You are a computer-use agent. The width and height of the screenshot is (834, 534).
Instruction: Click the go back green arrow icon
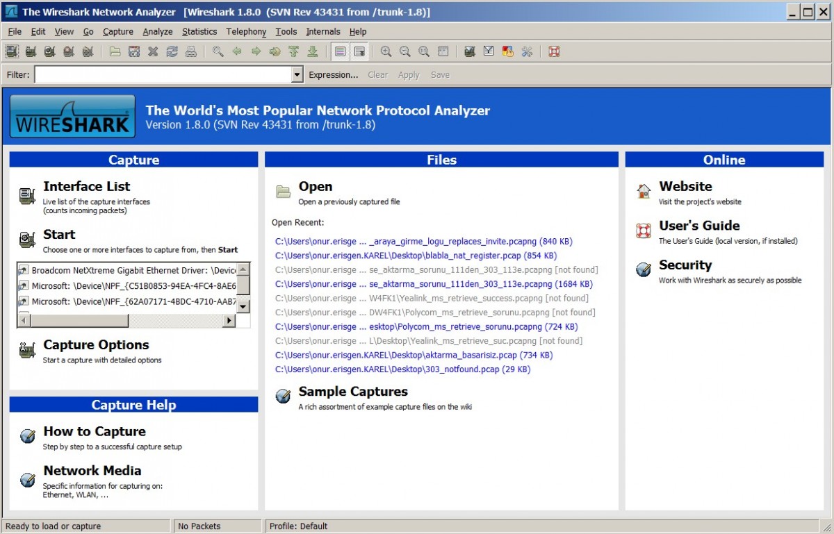pos(237,51)
